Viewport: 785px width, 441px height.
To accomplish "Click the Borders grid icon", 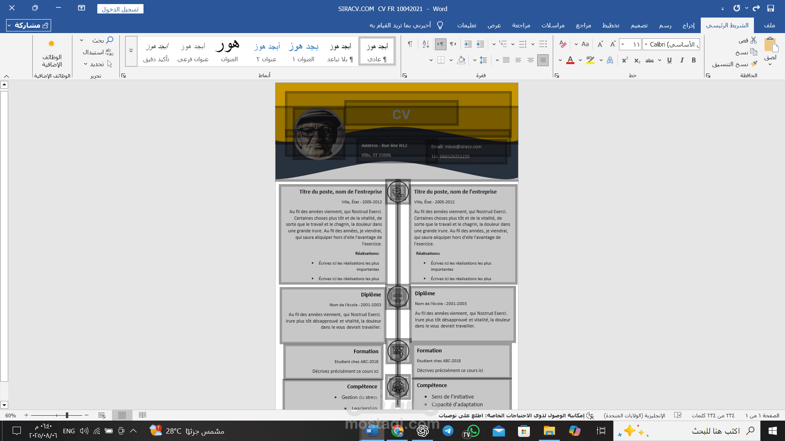I will coord(441,60).
